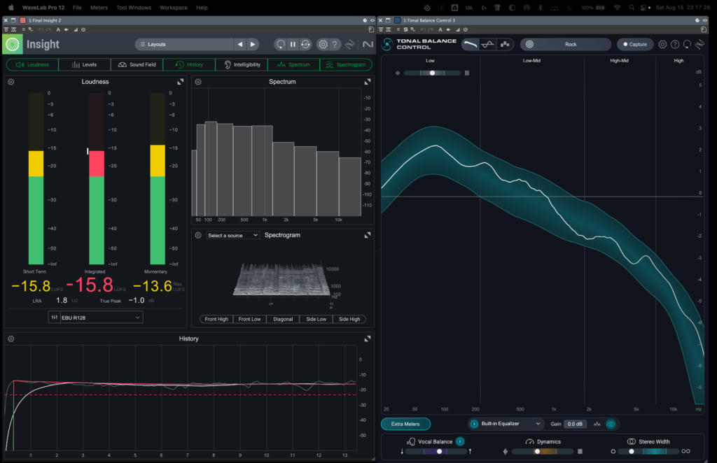This screenshot has height=463, width=717.
Task: Click the Tonal Balance Control logo
Action: point(387,44)
